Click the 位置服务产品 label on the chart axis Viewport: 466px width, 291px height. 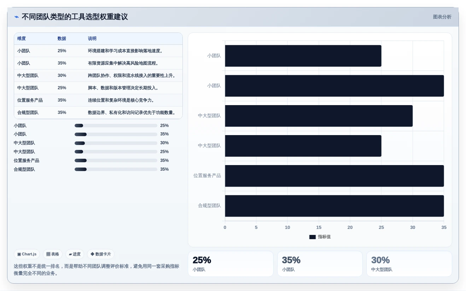click(x=207, y=176)
